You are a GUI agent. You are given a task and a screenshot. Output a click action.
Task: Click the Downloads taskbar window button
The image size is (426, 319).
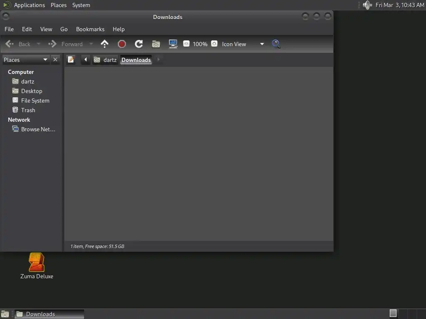(49, 314)
